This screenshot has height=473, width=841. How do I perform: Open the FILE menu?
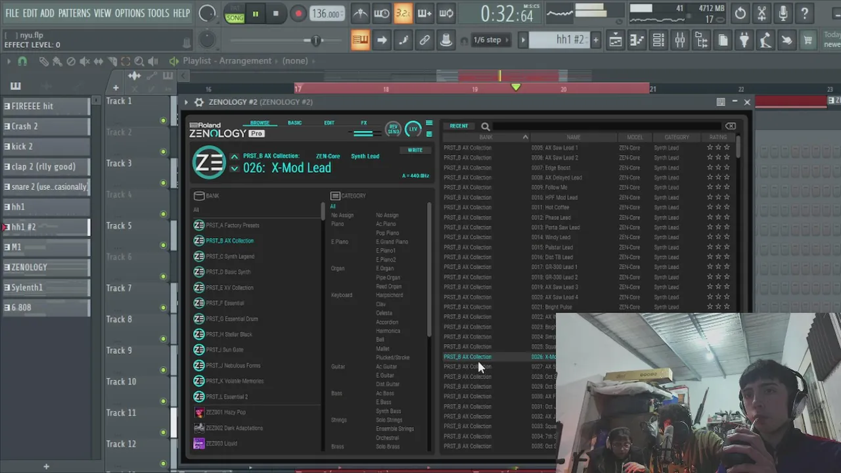coord(12,13)
